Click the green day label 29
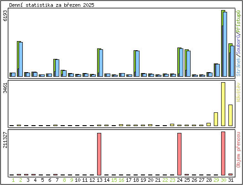The height and width of the screenshot is (185, 243). point(216,180)
